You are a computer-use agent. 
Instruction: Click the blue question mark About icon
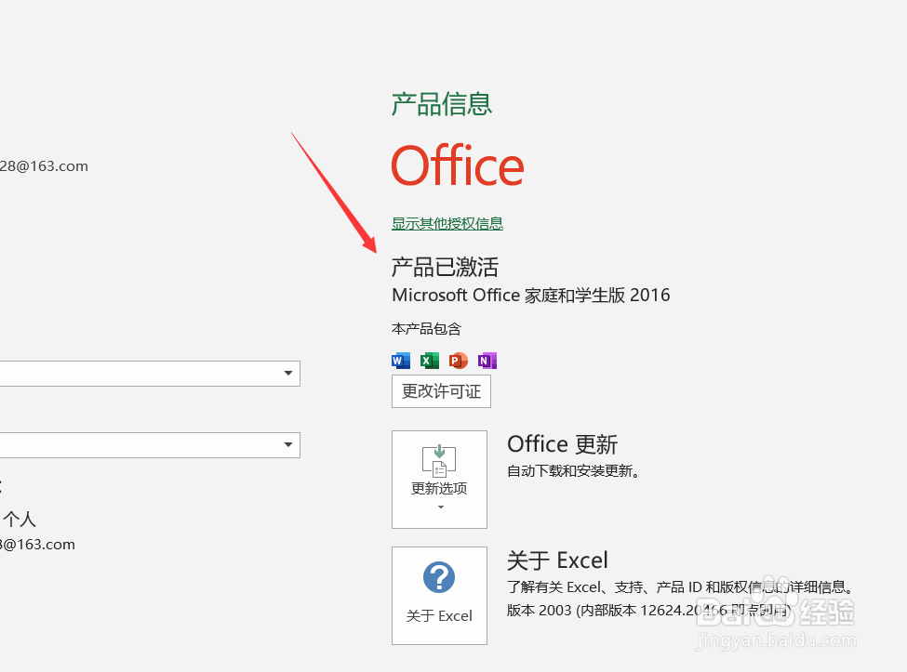pos(439,577)
